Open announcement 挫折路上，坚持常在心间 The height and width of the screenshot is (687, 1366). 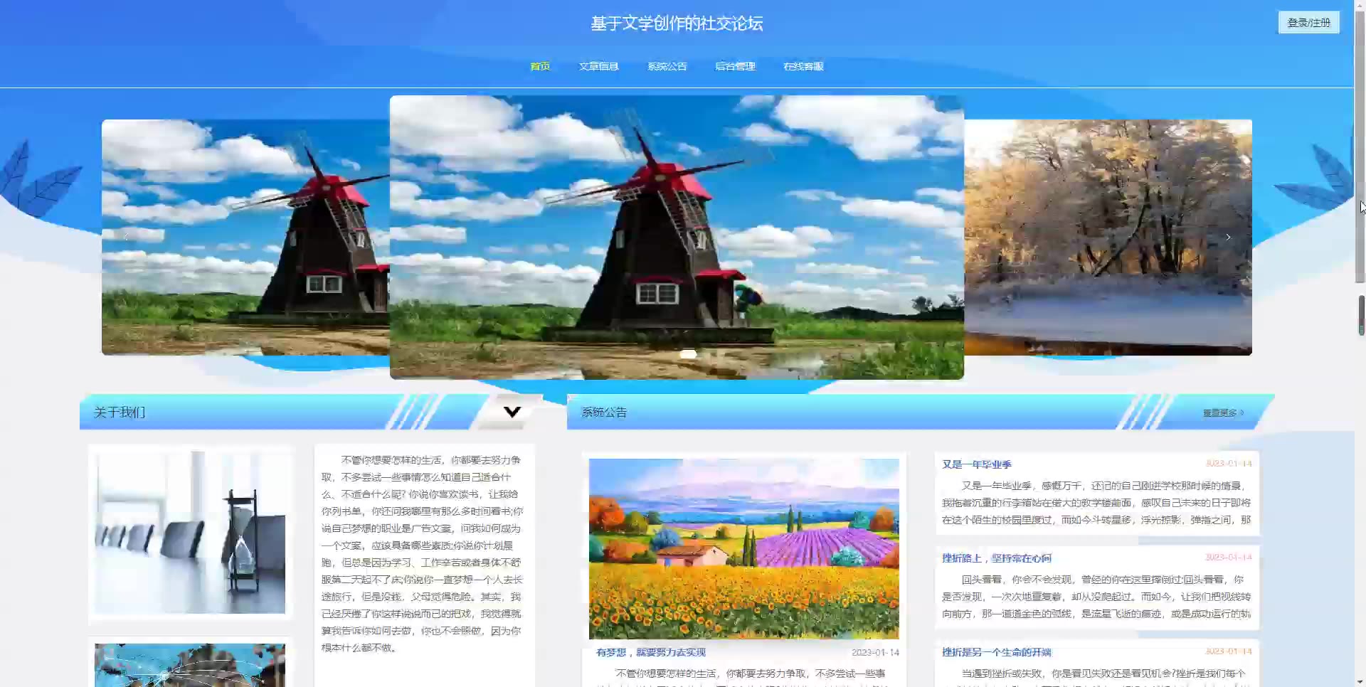coord(997,558)
